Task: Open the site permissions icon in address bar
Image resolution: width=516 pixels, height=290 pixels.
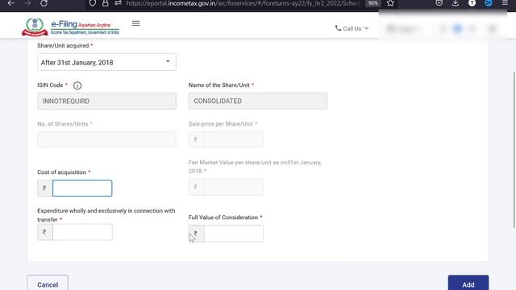Action: (119, 3)
